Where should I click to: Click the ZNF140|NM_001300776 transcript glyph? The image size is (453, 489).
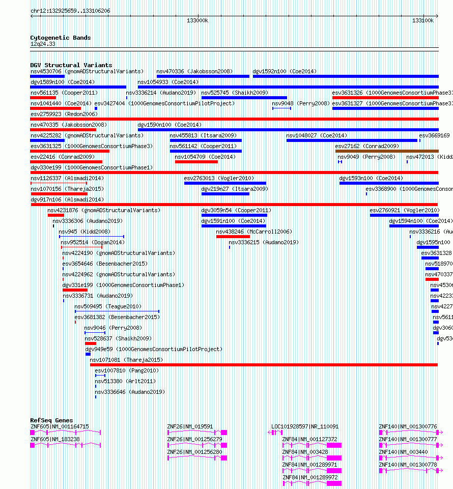pyautogui.click(x=411, y=433)
